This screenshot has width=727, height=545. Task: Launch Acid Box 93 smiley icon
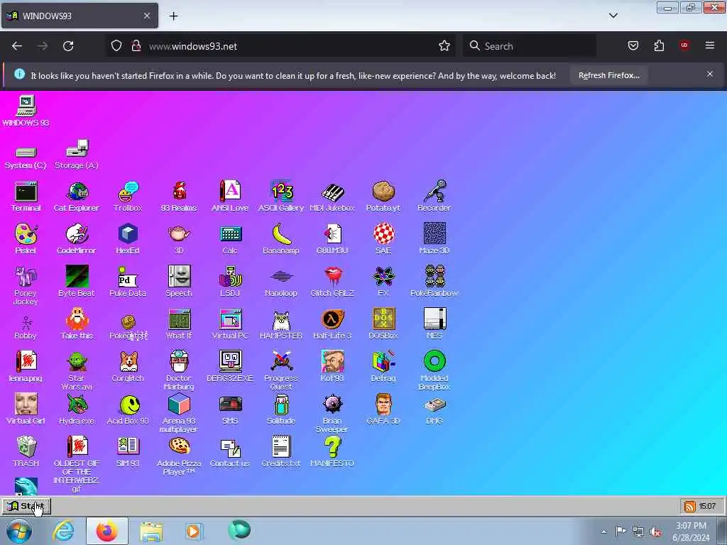coord(128,409)
